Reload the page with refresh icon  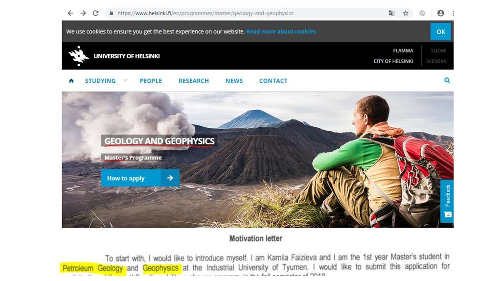[x=95, y=13]
